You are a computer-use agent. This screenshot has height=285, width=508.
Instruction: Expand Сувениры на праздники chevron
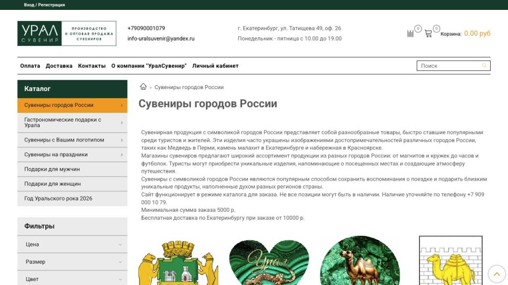tap(122, 154)
